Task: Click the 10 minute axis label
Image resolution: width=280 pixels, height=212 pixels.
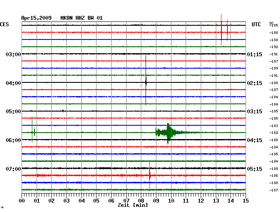Action: coord(171,201)
